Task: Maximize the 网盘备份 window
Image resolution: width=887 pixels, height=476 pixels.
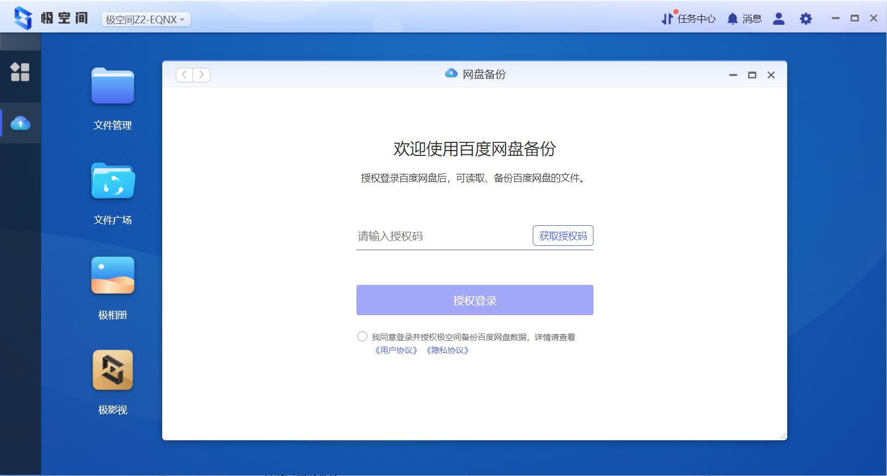Action: pos(752,75)
